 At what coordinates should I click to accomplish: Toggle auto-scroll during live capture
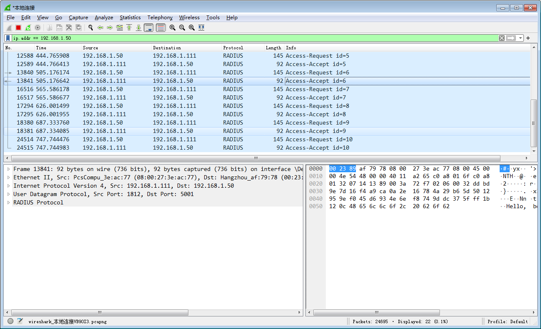pyautogui.click(x=148, y=28)
